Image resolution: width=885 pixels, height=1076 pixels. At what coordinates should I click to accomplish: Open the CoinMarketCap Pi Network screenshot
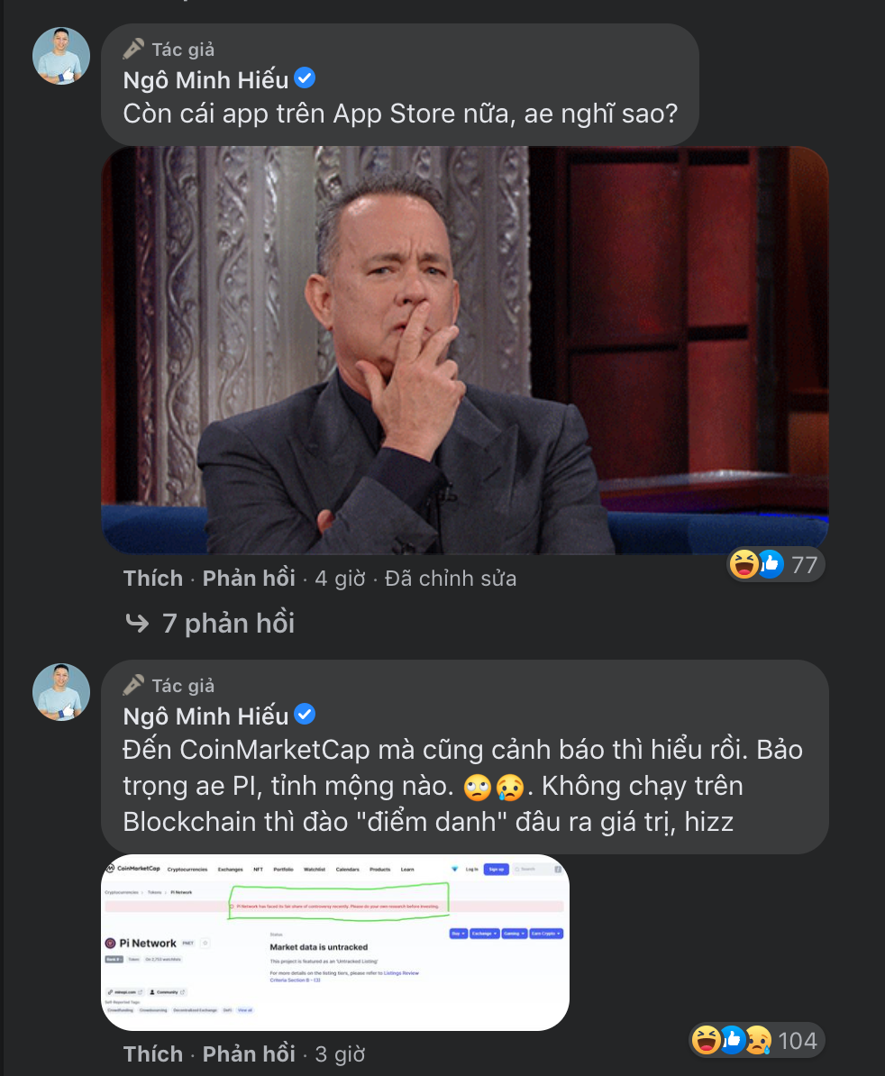[x=335, y=943]
